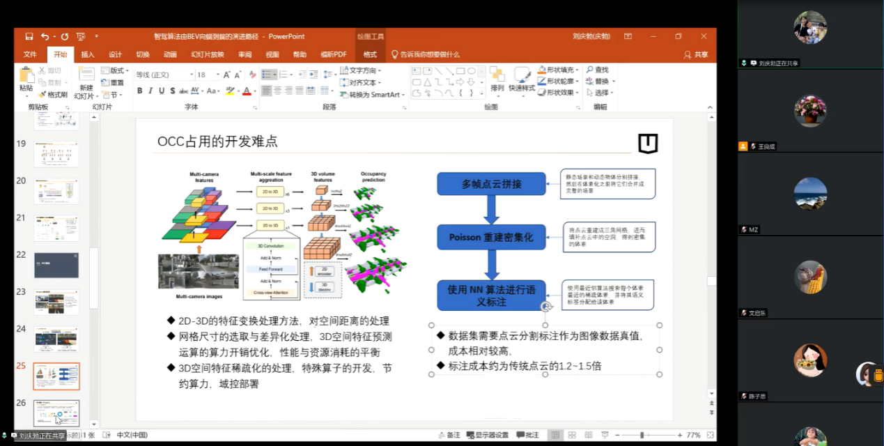The image size is (884, 446).
Task: Toggle underline formatting
Action: pos(162,91)
